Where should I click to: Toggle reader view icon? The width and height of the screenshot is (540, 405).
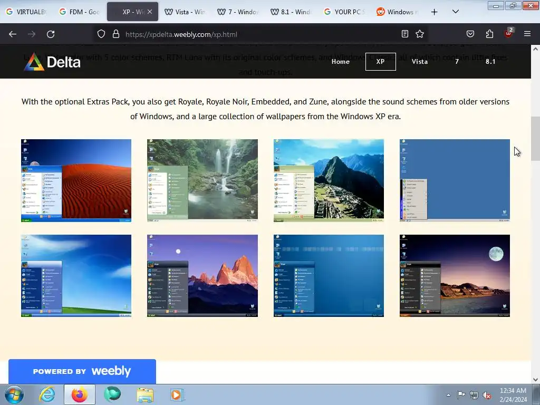pos(405,34)
